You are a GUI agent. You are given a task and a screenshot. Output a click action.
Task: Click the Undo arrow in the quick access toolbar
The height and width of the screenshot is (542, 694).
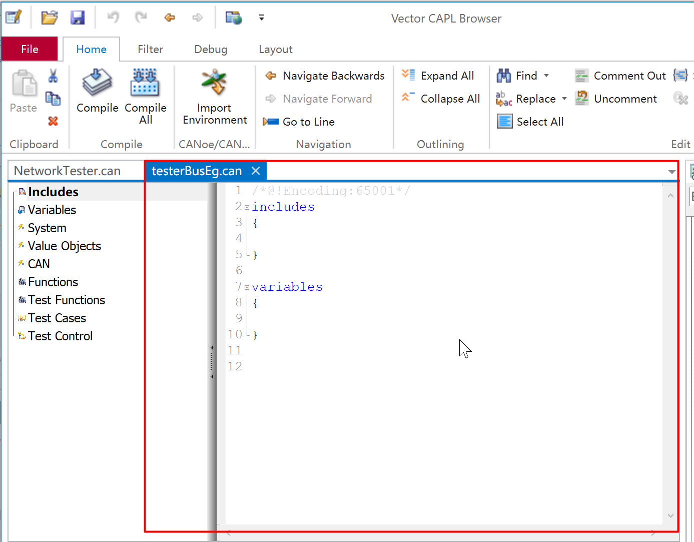tap(113, 18)
